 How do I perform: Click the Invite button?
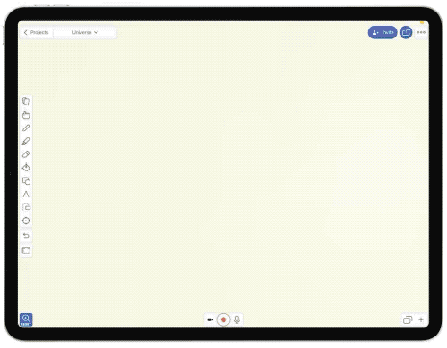click(383, 32)
